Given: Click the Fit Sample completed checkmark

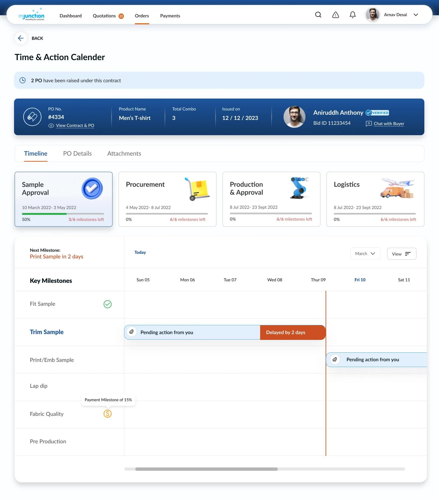Looking at the screenshot, I should click(x=108, y=304).
